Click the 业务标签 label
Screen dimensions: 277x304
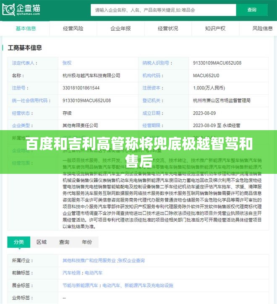click(x=22, y=298)
